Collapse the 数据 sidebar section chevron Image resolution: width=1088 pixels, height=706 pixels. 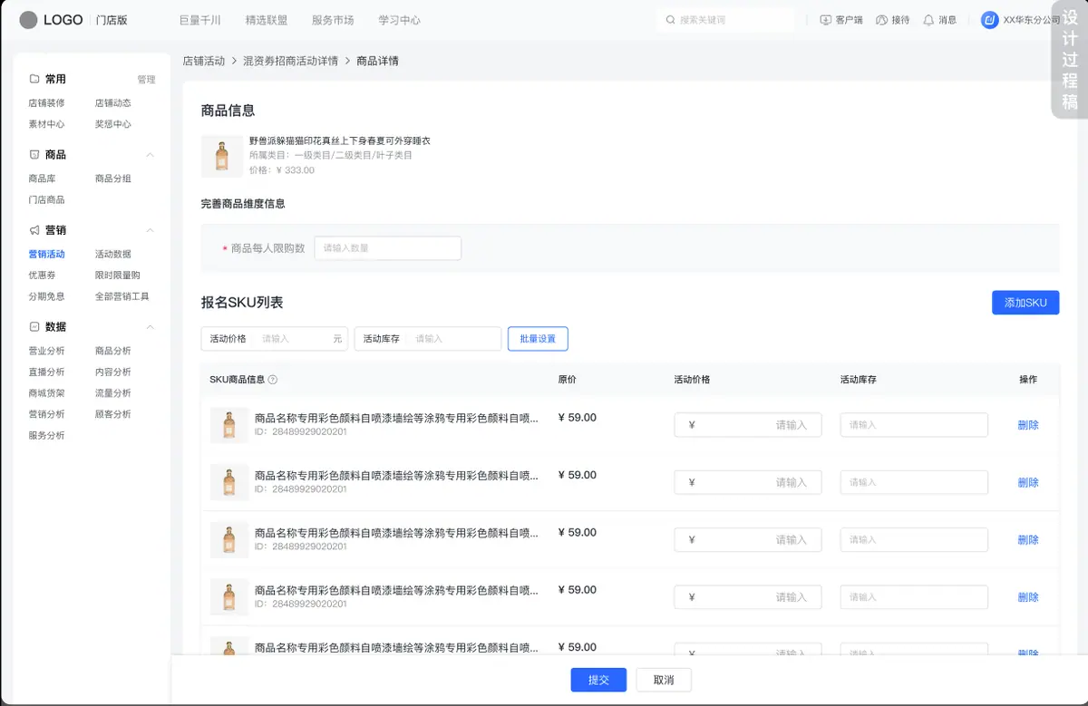pyautogui.click(x=151, y=326)
